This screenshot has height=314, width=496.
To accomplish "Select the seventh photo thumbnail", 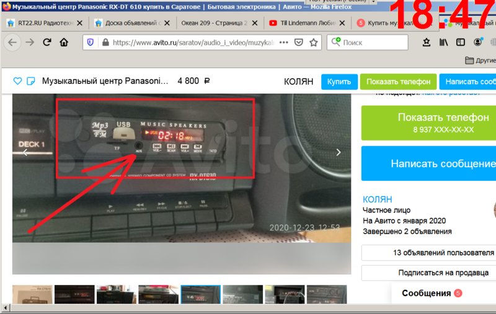I will point(285,294).
